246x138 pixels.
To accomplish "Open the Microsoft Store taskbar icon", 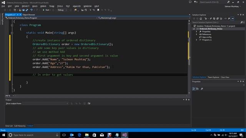I will tap(94, 135).
